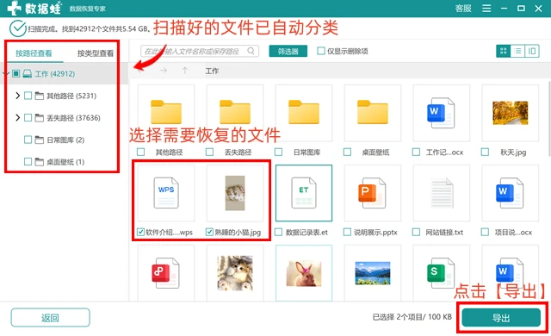Click the file name search input field
551x336 pixels.
click(x=200, y=51)
